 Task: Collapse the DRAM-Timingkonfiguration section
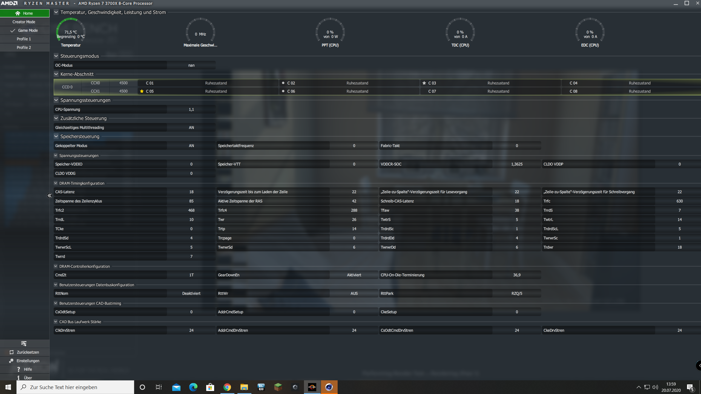click(56, 183)
